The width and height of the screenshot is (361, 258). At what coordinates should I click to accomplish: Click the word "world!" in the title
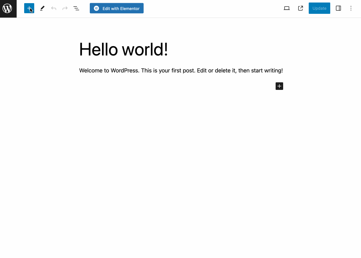click(145, 50)
